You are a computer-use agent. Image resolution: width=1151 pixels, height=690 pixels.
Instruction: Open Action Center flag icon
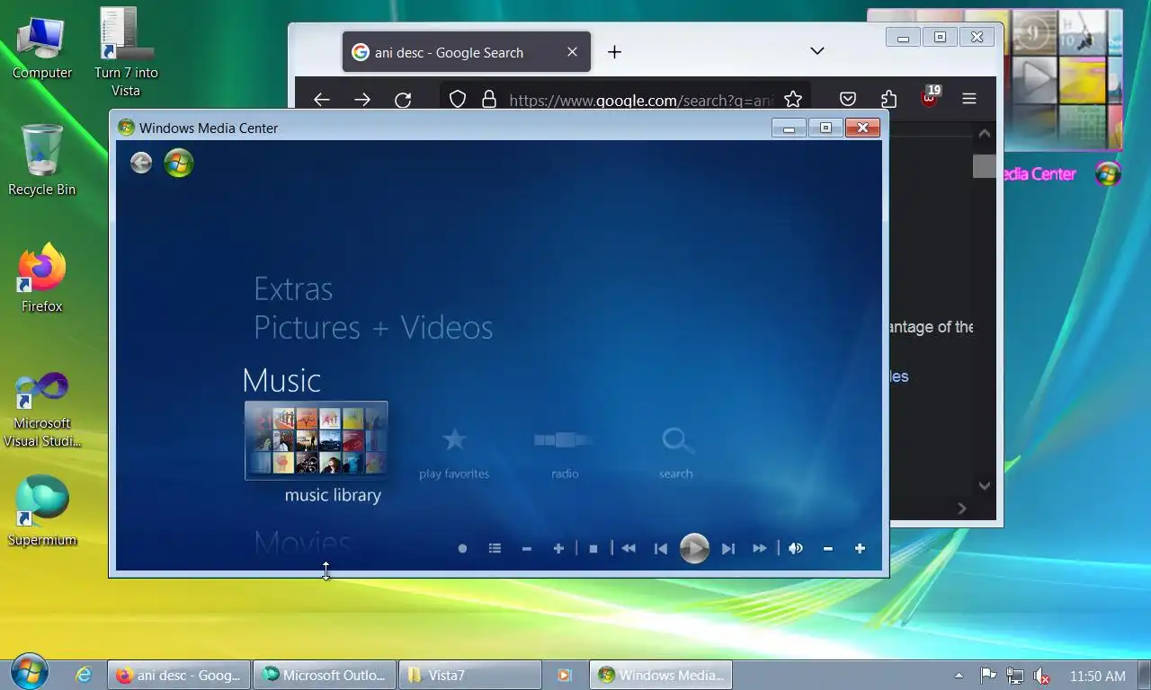coord(987,676)
